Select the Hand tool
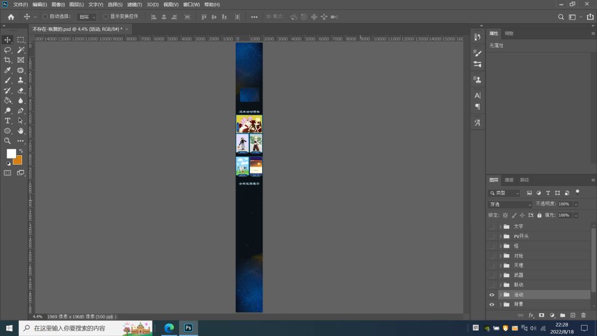Screen dimensions: 597x336 pyautogui.click(x=20, y=131)
